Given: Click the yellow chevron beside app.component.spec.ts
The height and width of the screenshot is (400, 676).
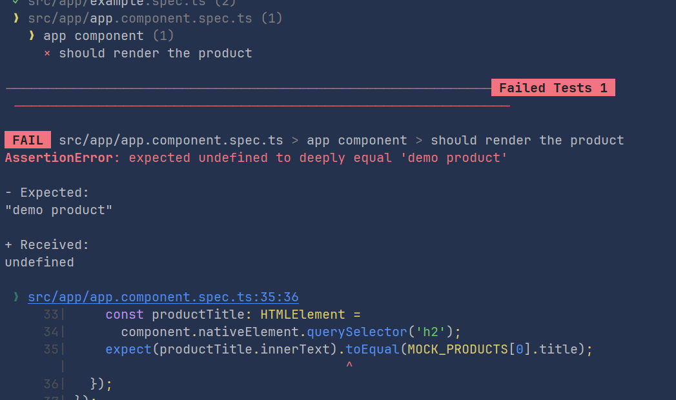Looking at the screenshot, I should click(x=16, y=18).
